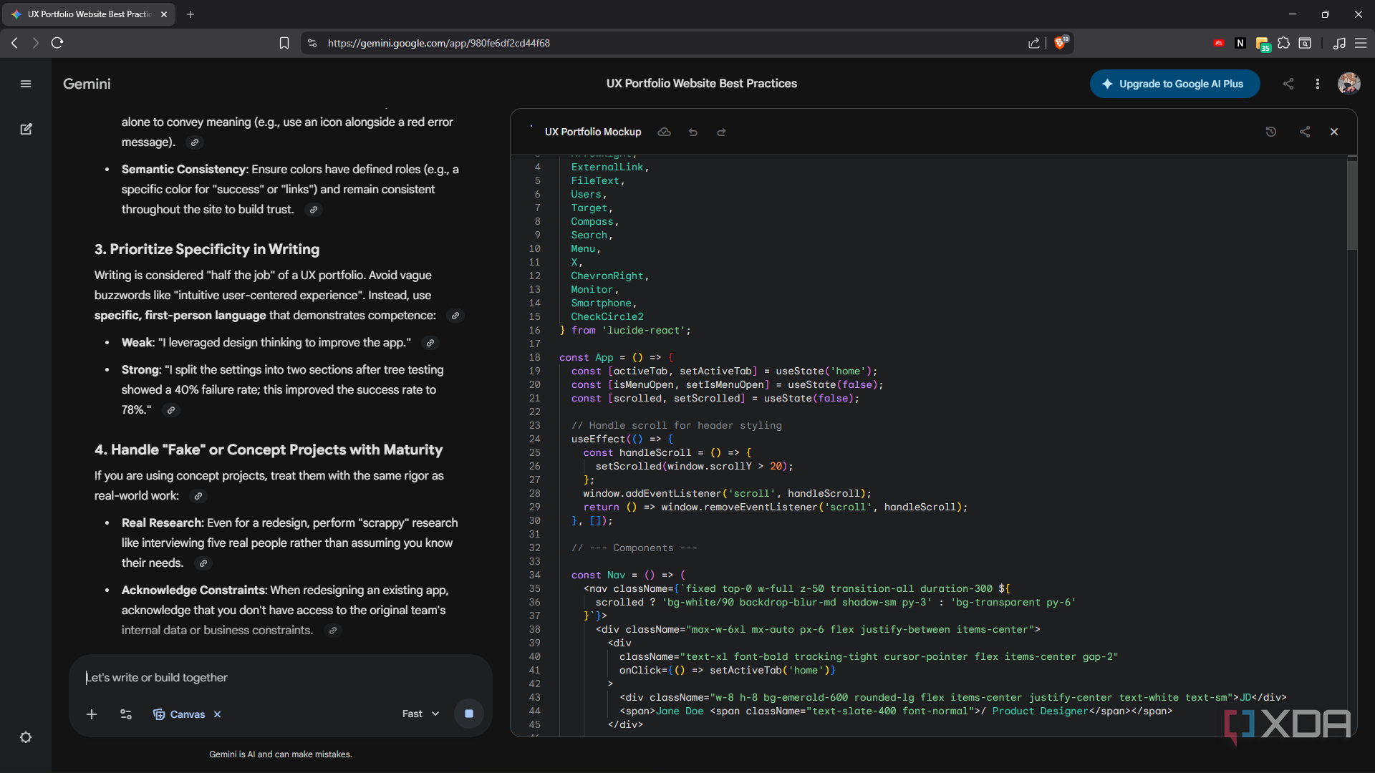The width and height of the screenshot is (1375, 773).
Task: Open the Fast model selector dropdown
Action: coord(420,714)
